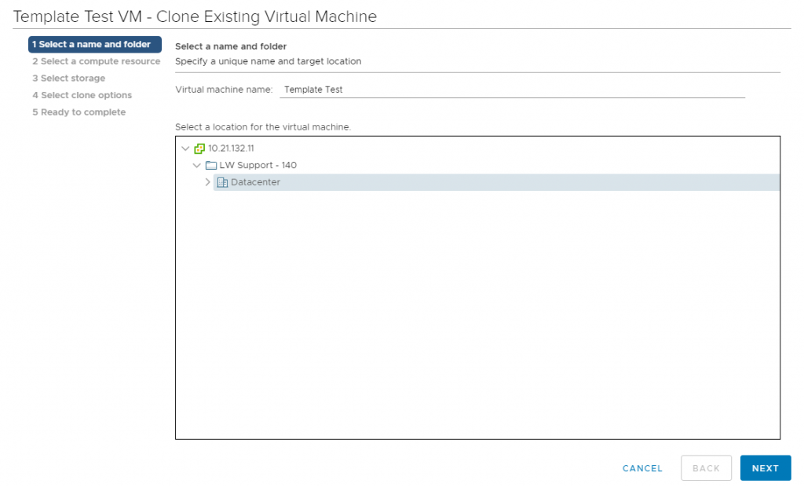The height and width of the screenshot is (487, 804).
Task: Click the vCenter server icon beside 10.21.132.11
Action: (199, 148)
